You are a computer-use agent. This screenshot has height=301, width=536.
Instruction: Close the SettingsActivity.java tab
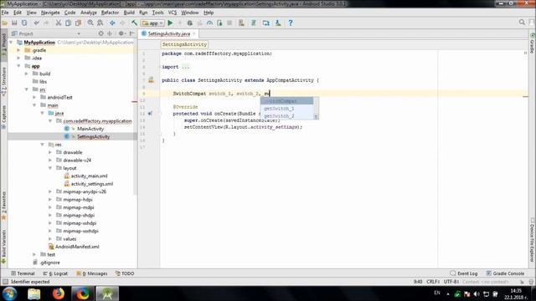194,33
